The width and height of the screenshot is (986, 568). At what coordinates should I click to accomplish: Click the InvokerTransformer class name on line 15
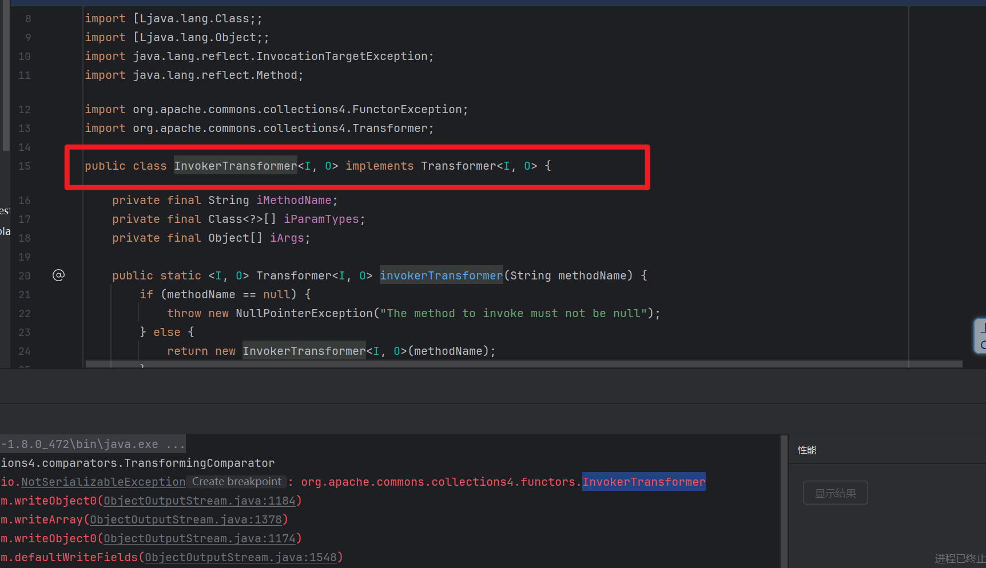pyautogui.click(x=235, y=166)
